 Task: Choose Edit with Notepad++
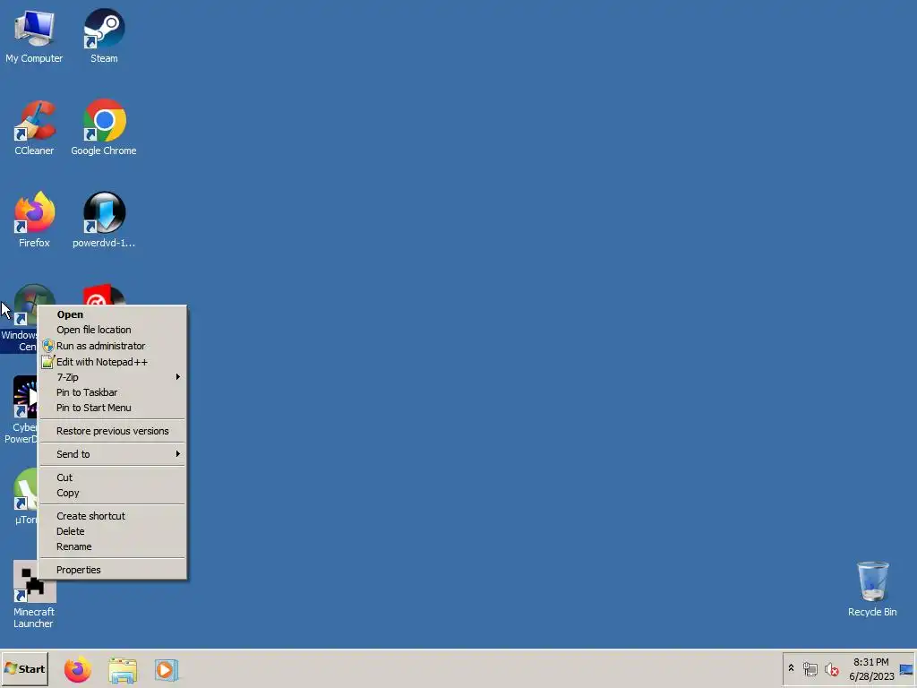tap(112, 362)
